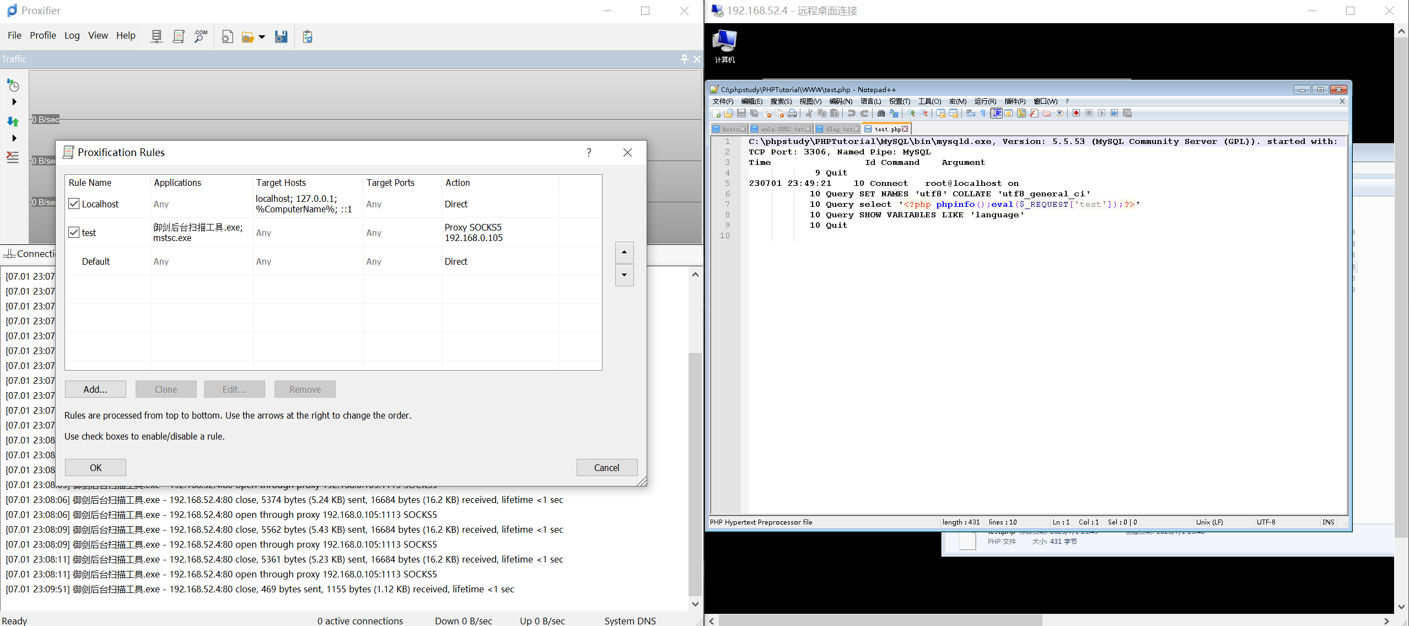
Task: Click the New Profile toolbar icon
Action: tap(227, 36)
